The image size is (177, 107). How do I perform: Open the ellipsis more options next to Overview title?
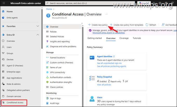click(x=106, y=14)
